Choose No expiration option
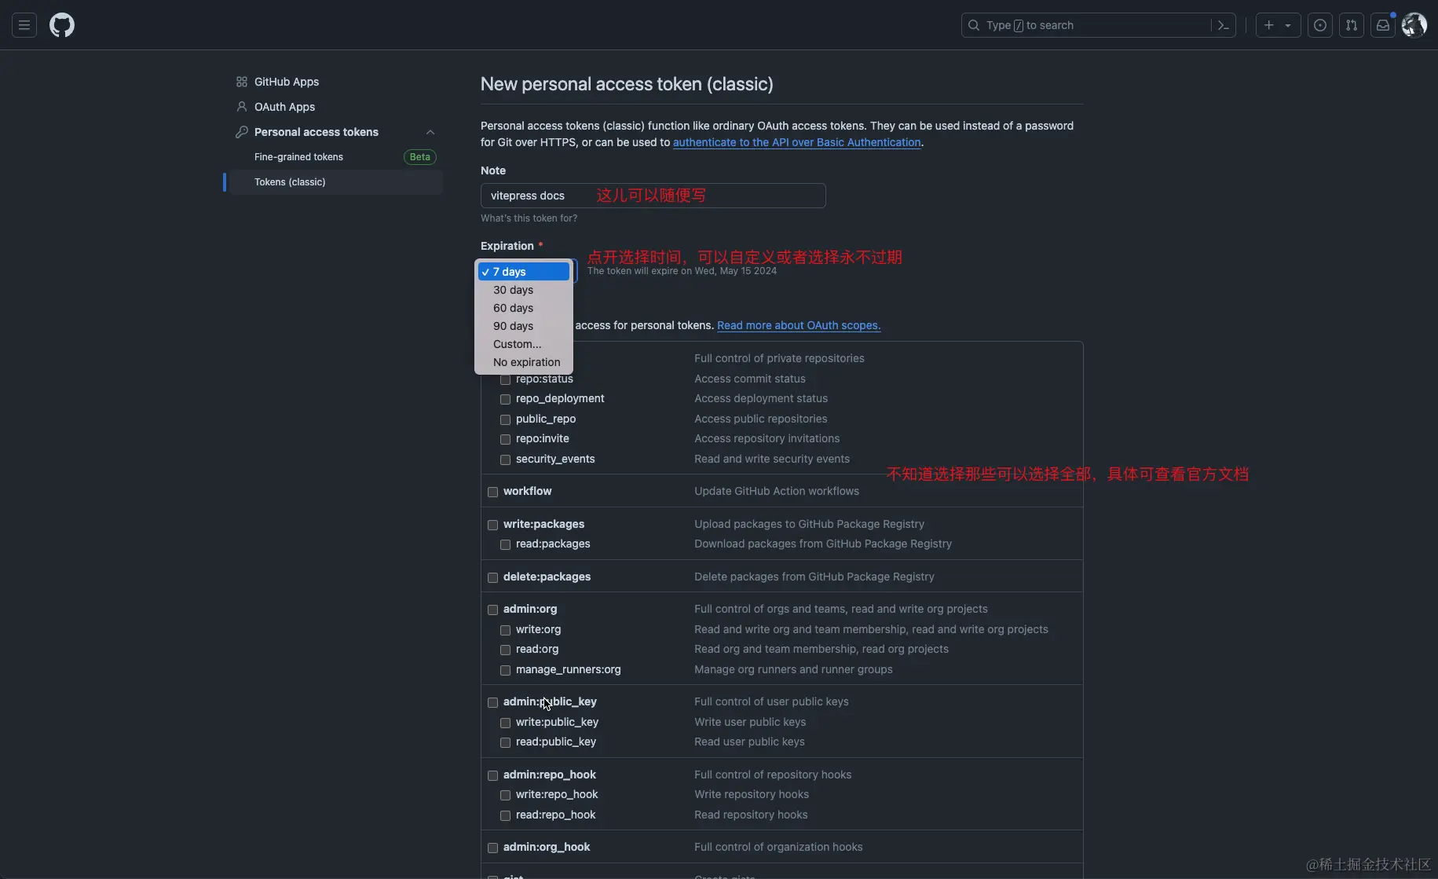1438x879 pixels. click(x=523, y=362)
